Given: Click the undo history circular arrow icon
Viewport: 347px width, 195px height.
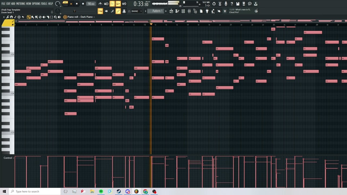Looking at the screenshot, I should pos(214,4).
